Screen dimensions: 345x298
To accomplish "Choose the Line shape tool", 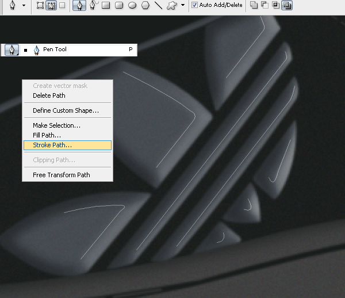I will 159,5.
